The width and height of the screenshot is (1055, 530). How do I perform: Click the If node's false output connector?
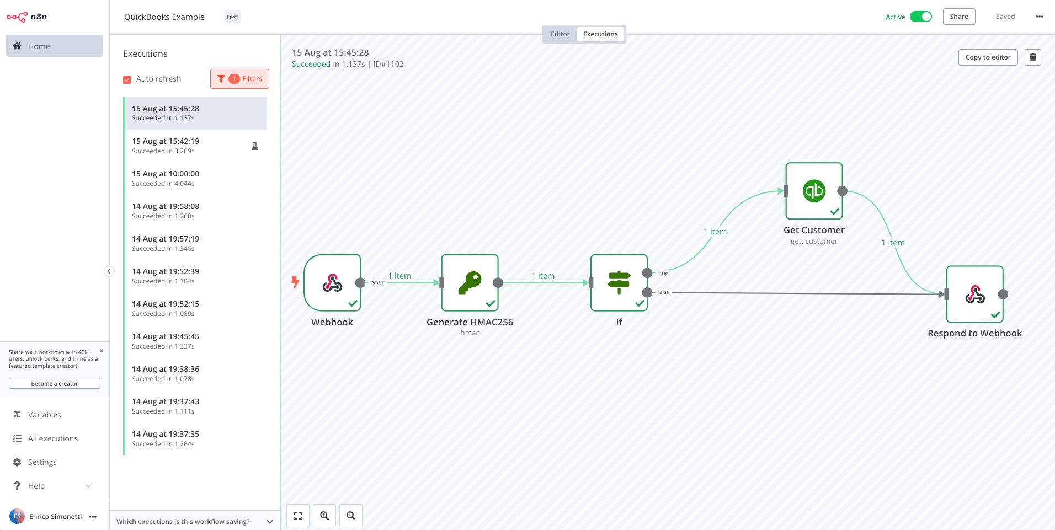pyautogui.click(x=647, y=292)
